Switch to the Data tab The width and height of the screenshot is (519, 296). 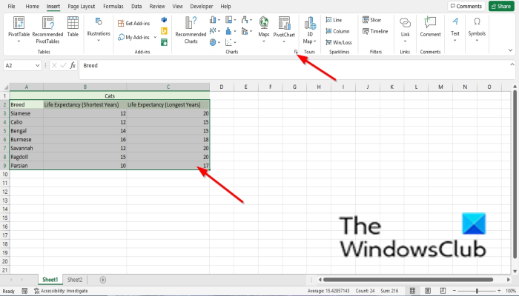[136, 6]
